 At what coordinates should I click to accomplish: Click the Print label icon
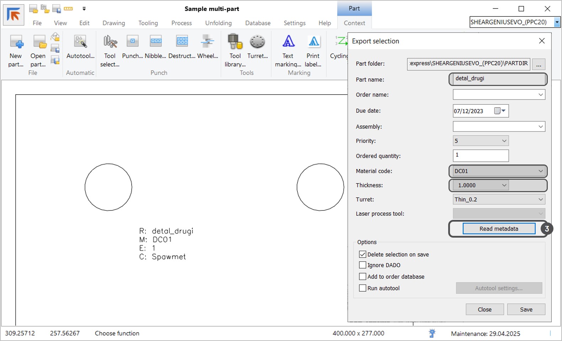click(313, 43)
